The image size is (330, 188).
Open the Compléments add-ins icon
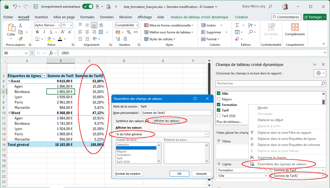click(x=295, y=27)
